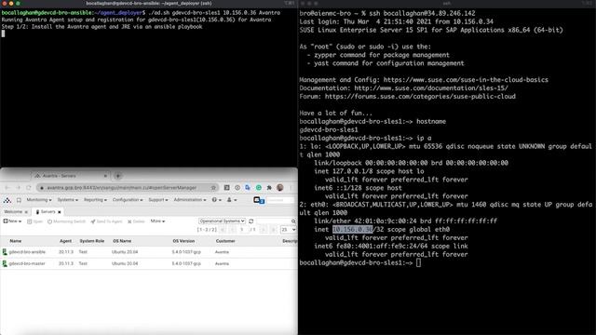Click the browser address bar URL
Screen dimensions: 596x335
tap(122, 188)
